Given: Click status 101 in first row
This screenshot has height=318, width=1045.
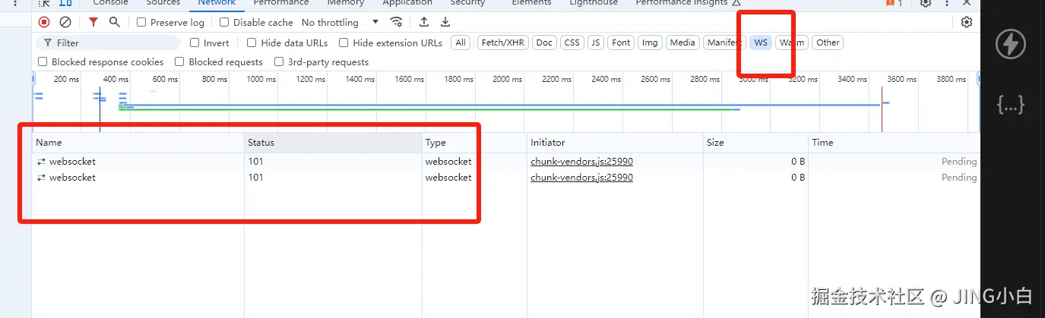Looking at the screenshot, I should tap(255, 161).
